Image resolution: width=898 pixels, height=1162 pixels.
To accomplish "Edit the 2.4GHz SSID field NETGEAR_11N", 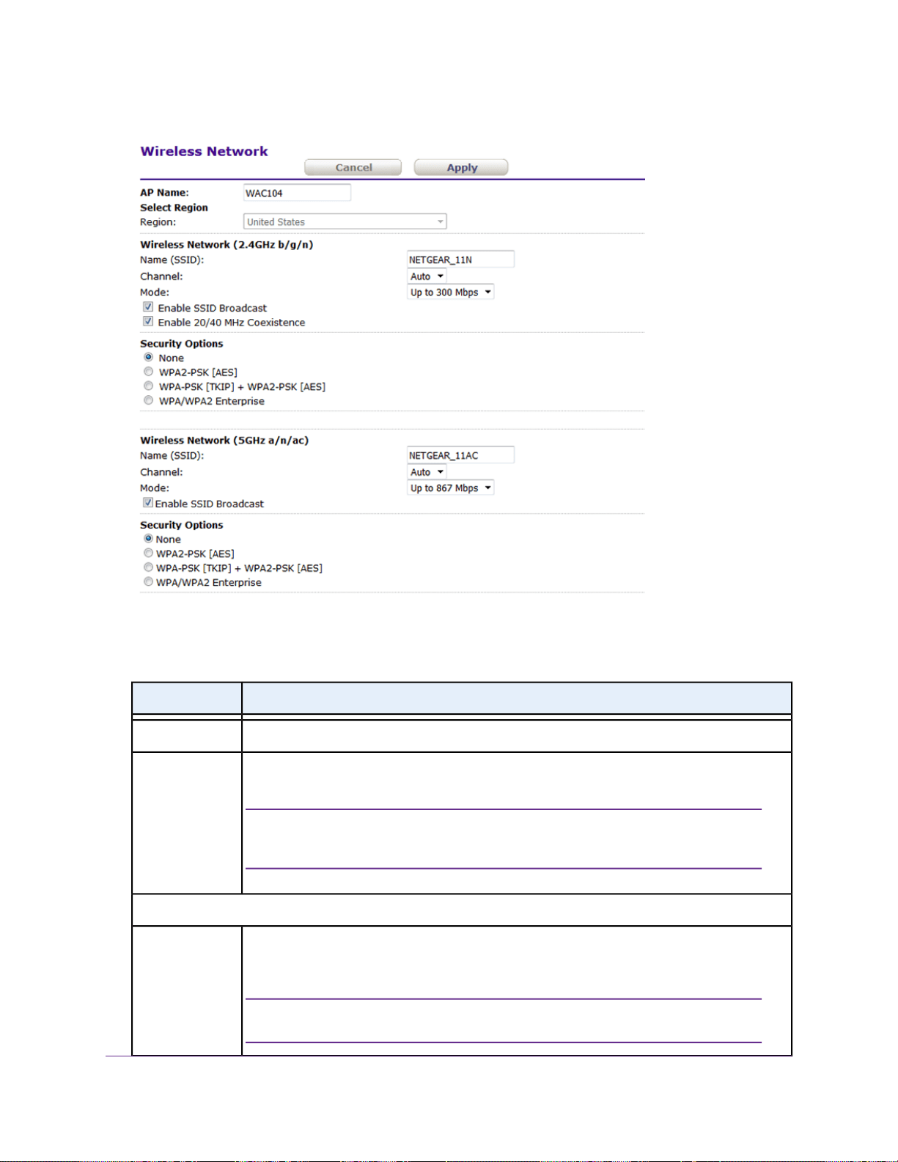I will [x=460, y=260].
